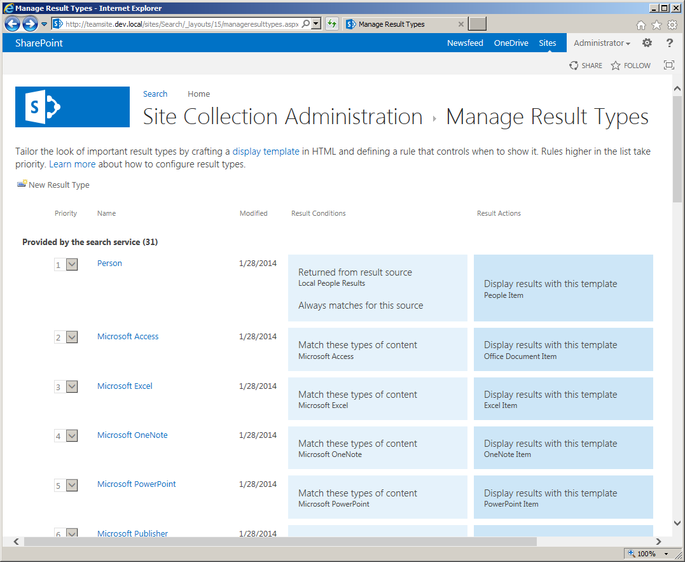The height and width of the screenshot is (562, 685).
Task: Close the Manage Result Types tab
Action: [461, 24]
